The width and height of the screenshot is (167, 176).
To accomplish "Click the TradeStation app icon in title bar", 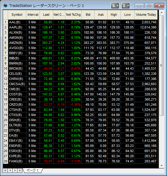I will click(x=5, y=5).
